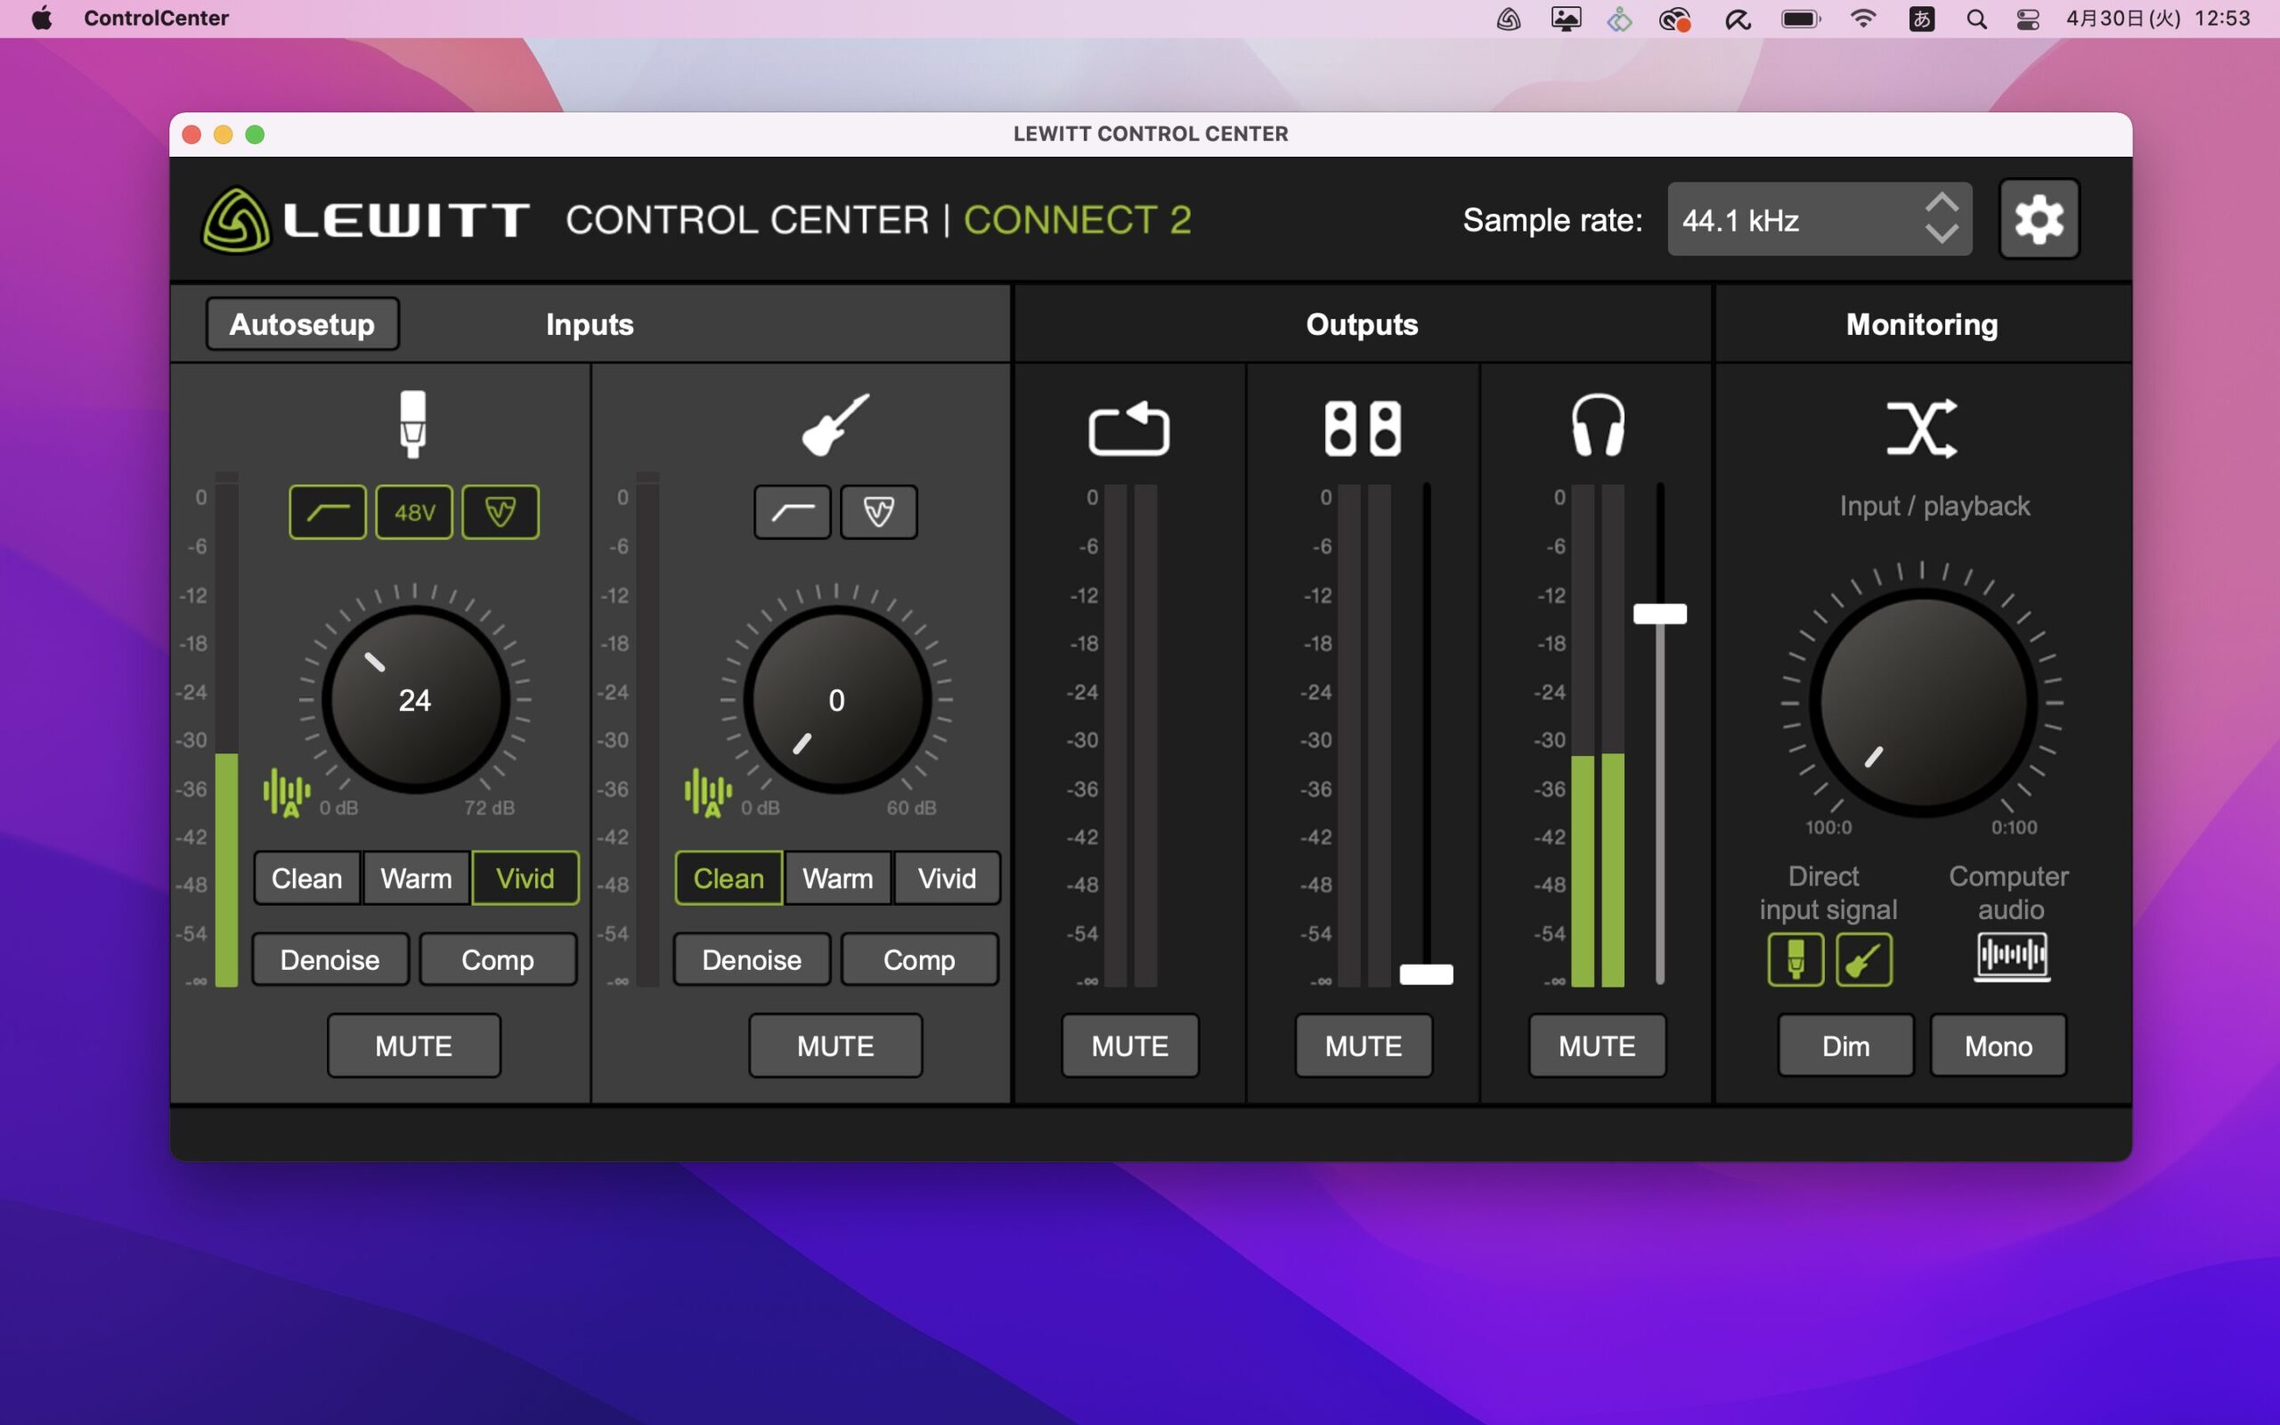Click the input/playback mix shuffle icon
Screen dimensions: 2280x1425
(1922, 427)
